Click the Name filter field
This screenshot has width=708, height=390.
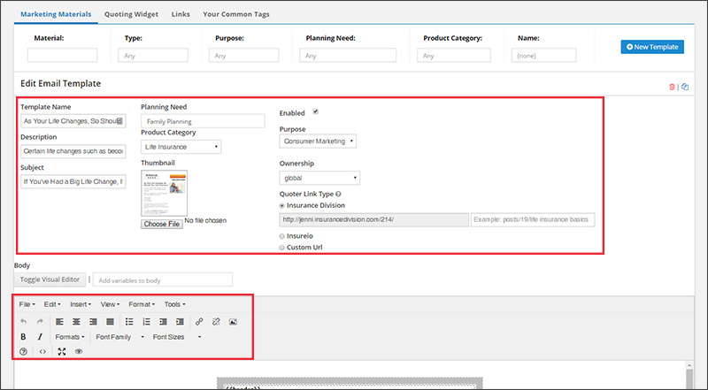[x=543, y=56]
